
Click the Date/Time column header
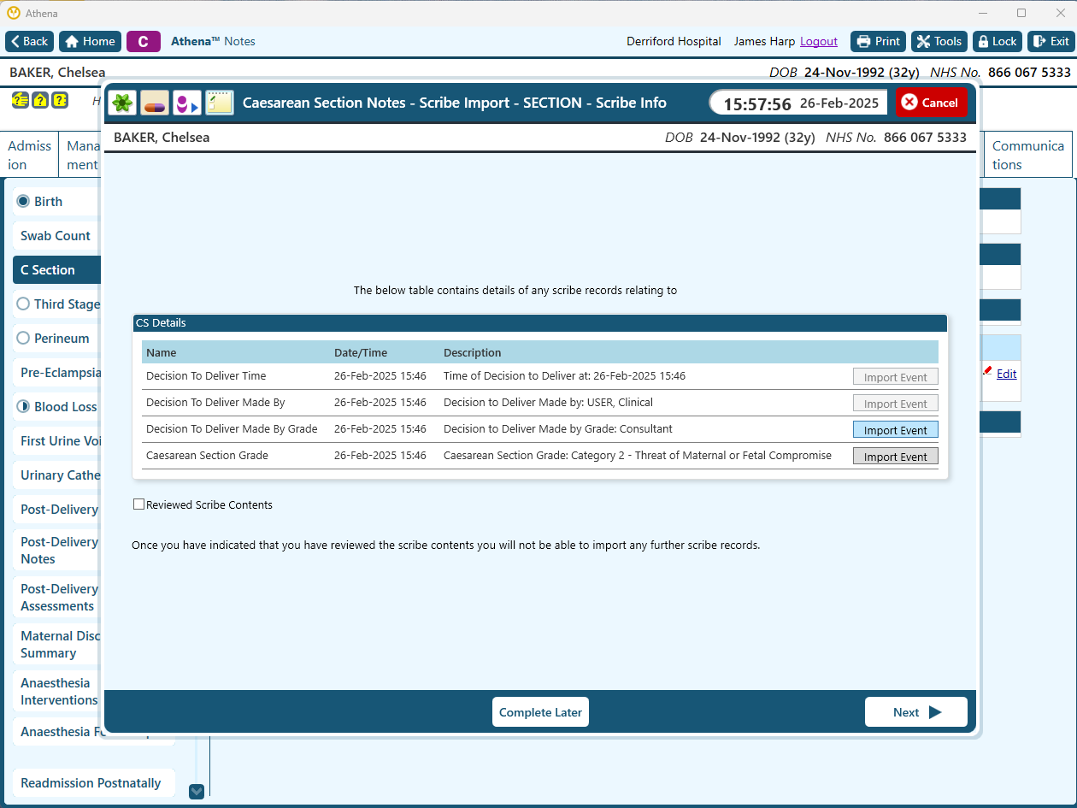pos(361,352)
